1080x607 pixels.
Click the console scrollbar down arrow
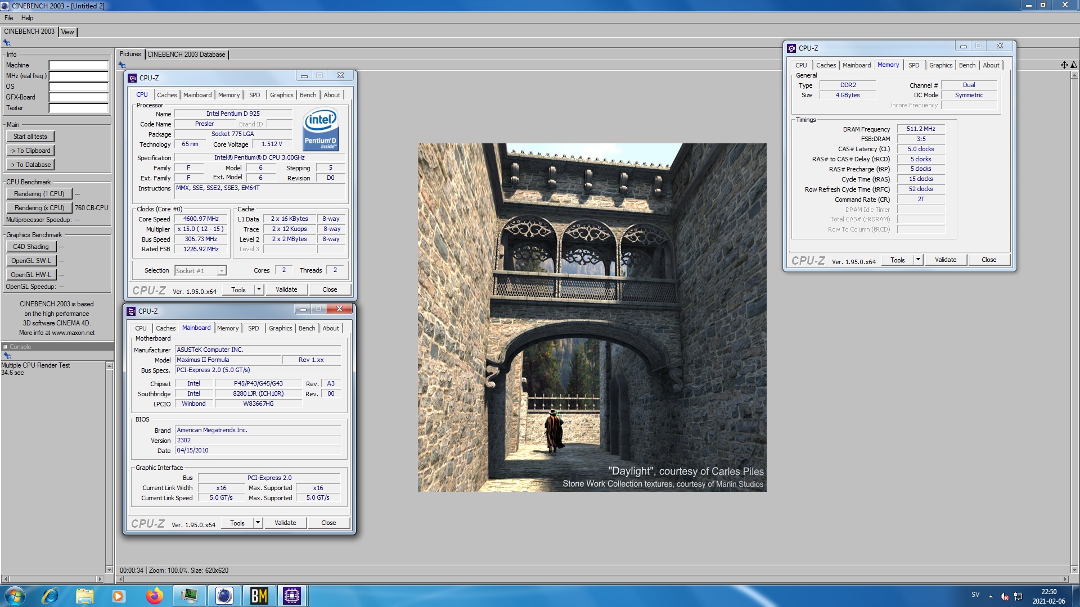(x=109, y=569)
